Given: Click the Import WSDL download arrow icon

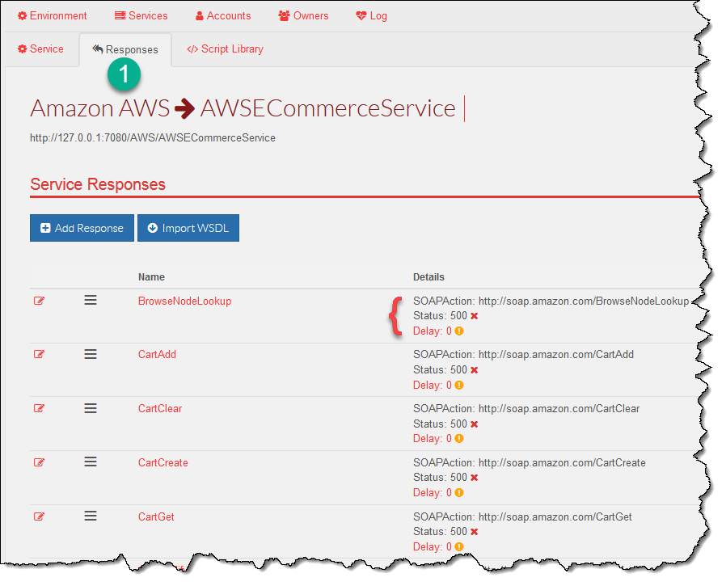Looking at the screenshot, I should 152,228.
